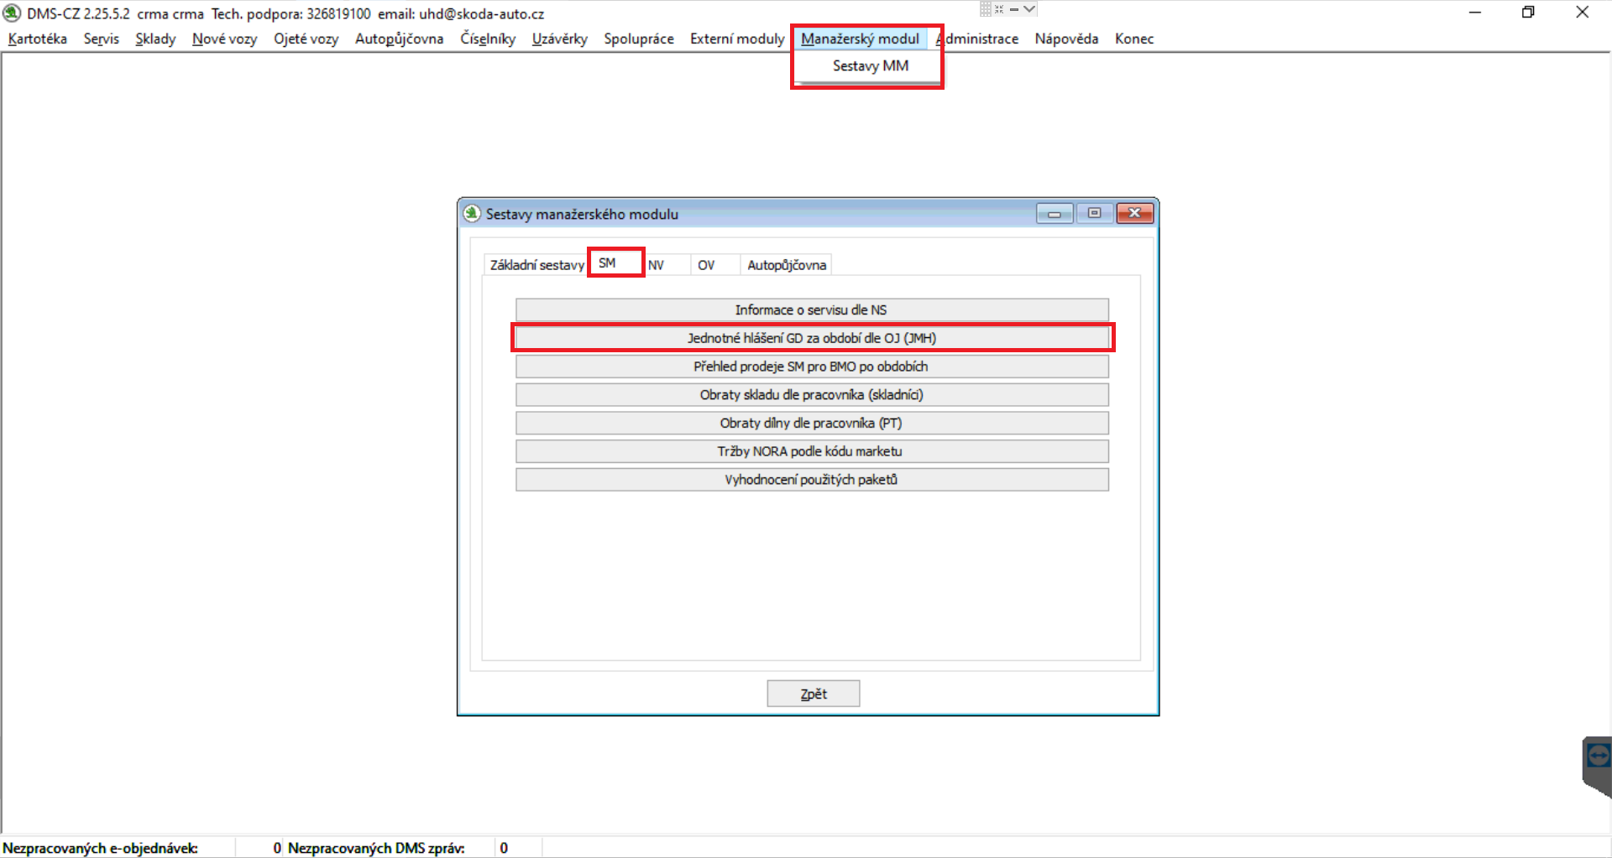The height and width of the screenshot is (858, 1612).
Task: Click the Škoda icon in Sestavy dialog title
Action: (473, 214)
